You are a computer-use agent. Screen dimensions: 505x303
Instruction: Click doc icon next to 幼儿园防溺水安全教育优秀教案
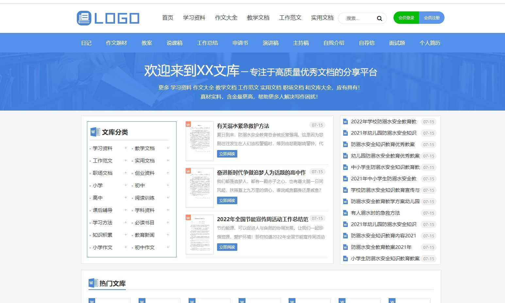[x=345, y=156]
